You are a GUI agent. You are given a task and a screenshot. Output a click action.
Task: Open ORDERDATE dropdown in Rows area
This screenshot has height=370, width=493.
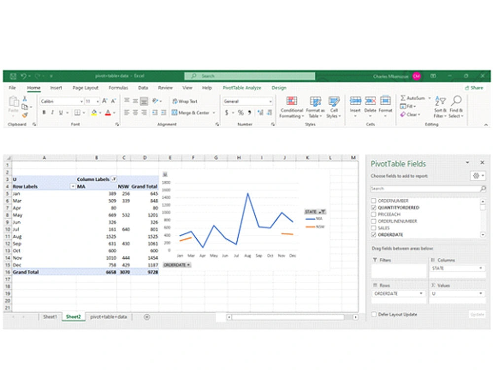(x=421, y=294)
